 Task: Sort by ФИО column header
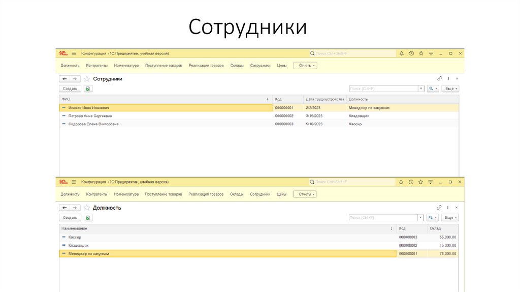tap(166, 99)
